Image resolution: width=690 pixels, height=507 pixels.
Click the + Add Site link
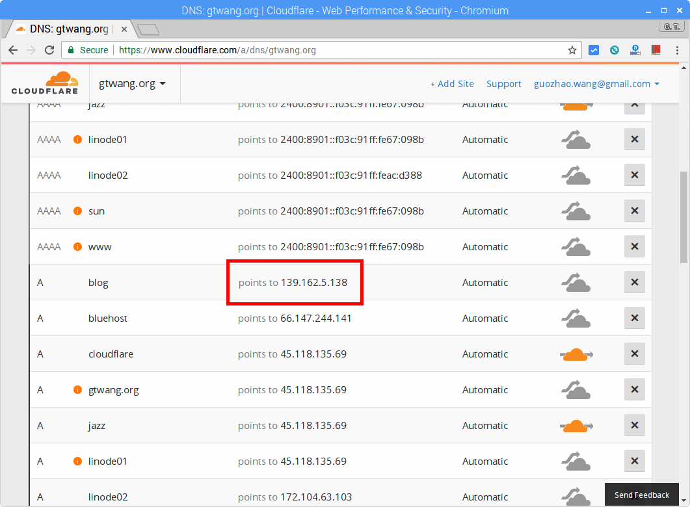pyautogui.click(x=452, y=83)
